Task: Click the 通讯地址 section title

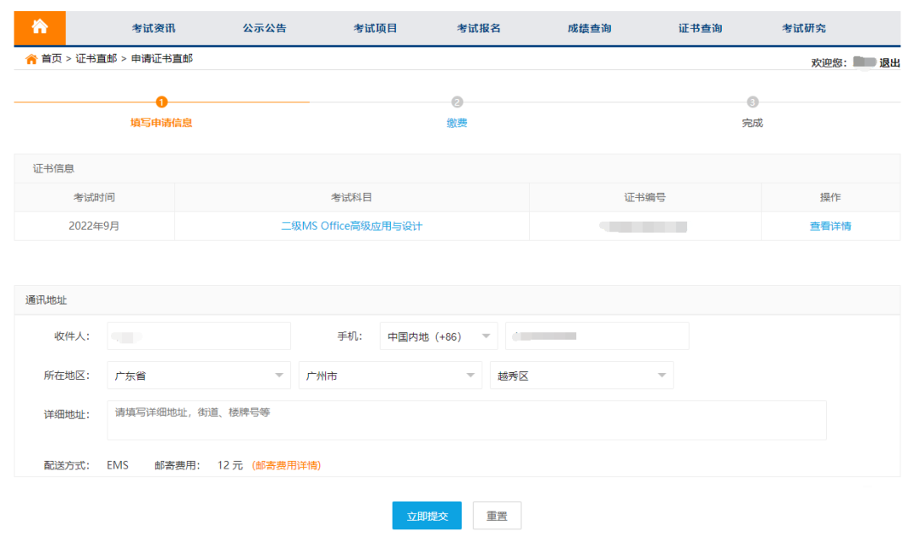Action: [x=46, y=300]
